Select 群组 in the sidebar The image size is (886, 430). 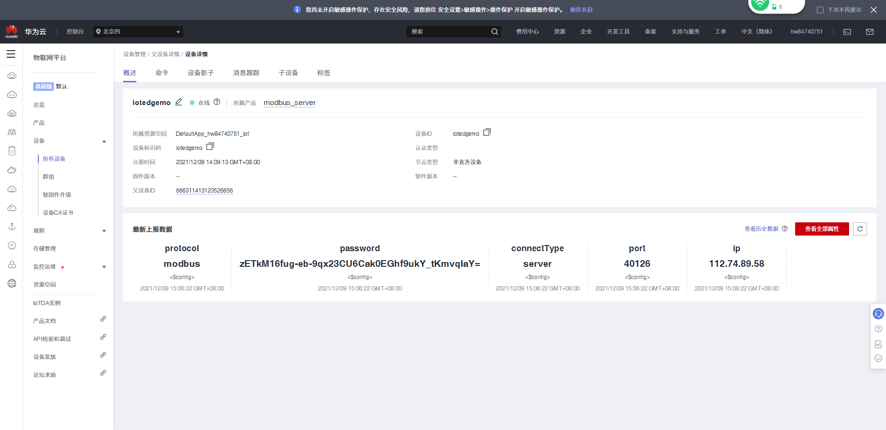click(48, 177)
